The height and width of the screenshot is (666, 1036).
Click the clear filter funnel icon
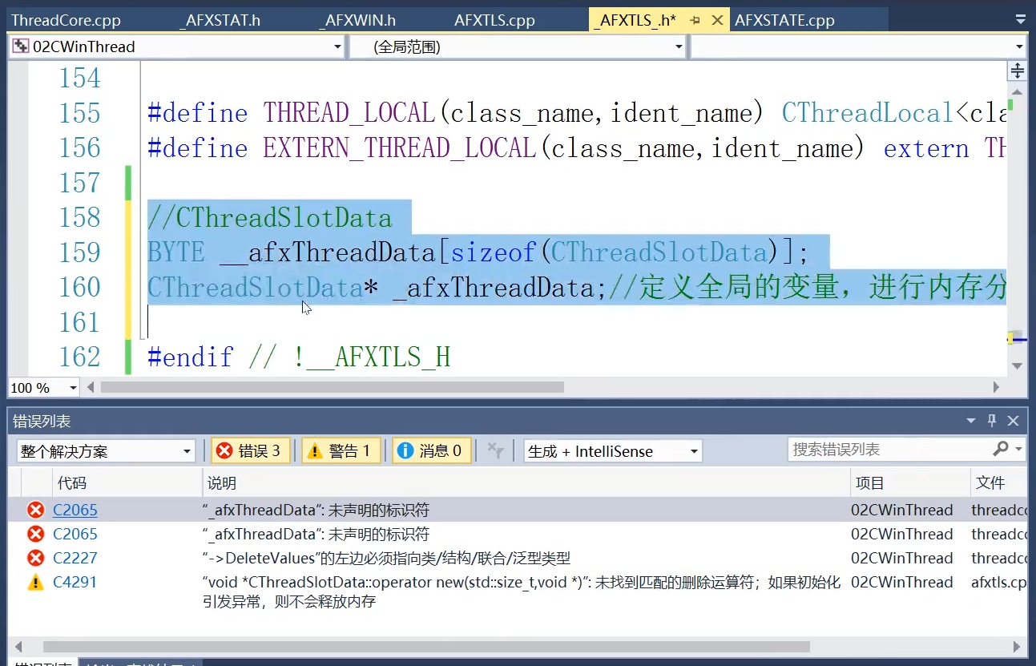click(x=496, y=451)
